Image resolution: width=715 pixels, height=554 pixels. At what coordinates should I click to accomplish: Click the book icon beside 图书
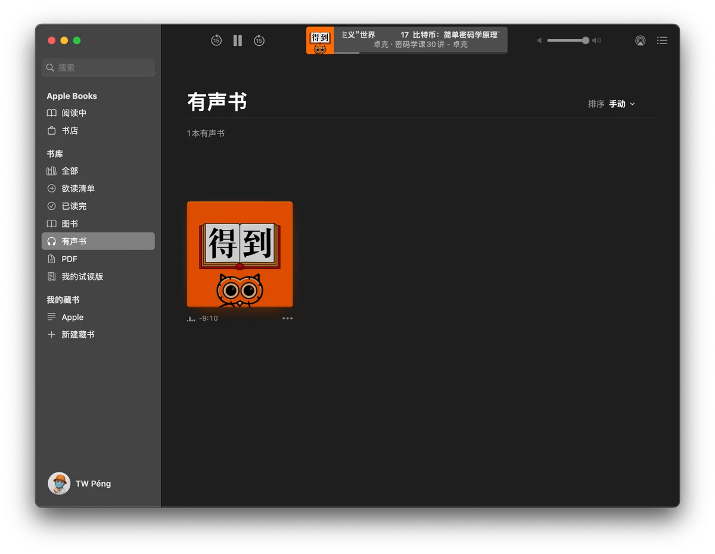point(52,223)
